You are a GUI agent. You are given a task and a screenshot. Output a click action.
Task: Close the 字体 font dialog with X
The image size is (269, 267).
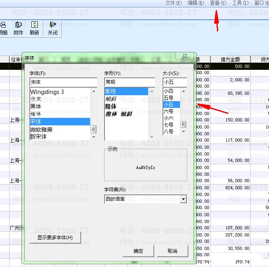(185, 57)
